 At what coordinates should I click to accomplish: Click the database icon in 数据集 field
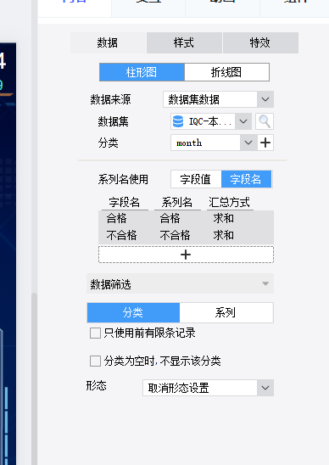[178, 121]
